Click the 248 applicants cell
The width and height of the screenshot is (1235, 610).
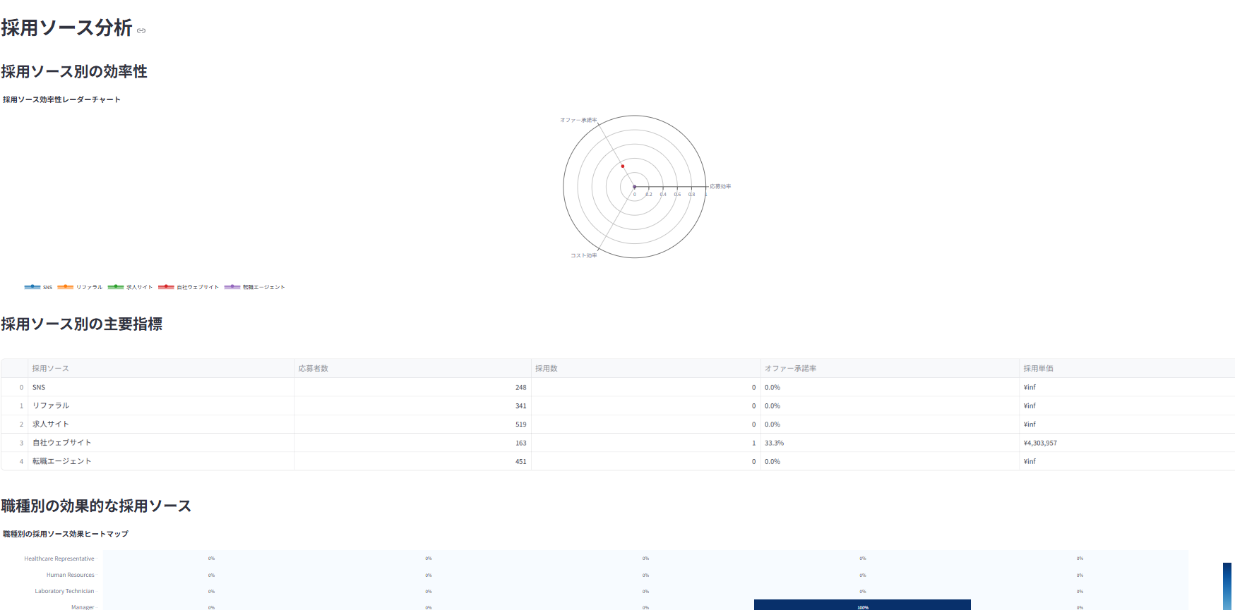point(413,387)
